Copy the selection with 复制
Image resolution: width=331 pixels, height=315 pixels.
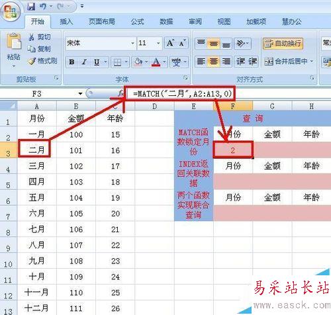[x=39, y=49]
